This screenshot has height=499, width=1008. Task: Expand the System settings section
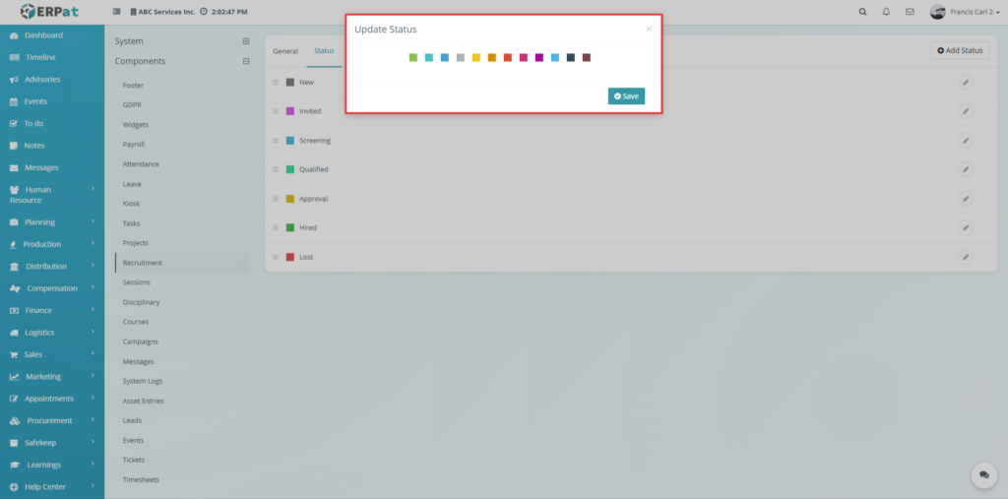pyautogui.click(x=245, y=41)
